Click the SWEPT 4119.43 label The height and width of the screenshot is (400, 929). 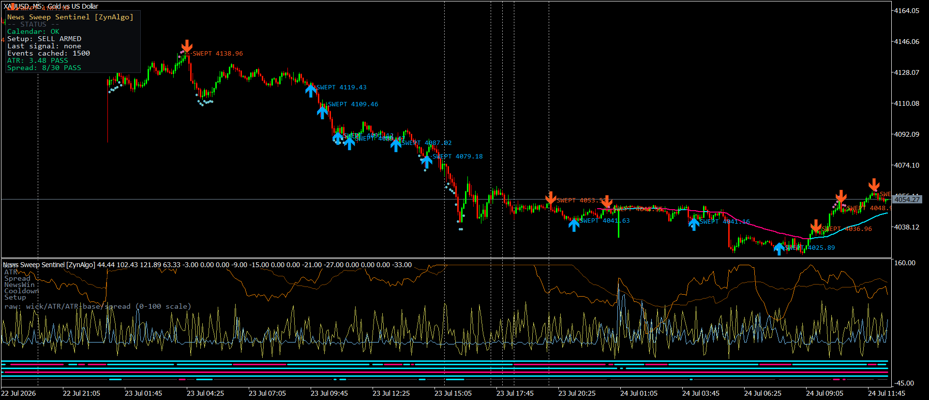[x=342, y=87]
